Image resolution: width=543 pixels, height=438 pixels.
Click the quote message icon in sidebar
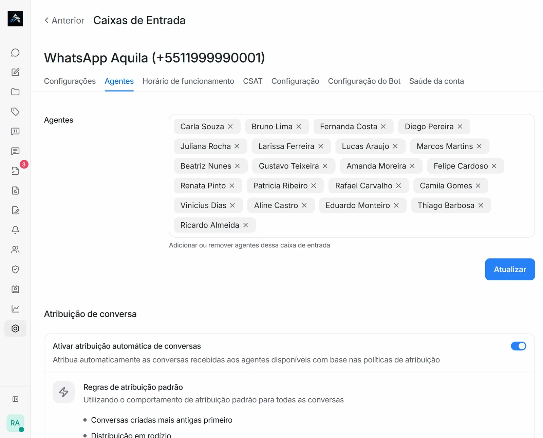15,132
